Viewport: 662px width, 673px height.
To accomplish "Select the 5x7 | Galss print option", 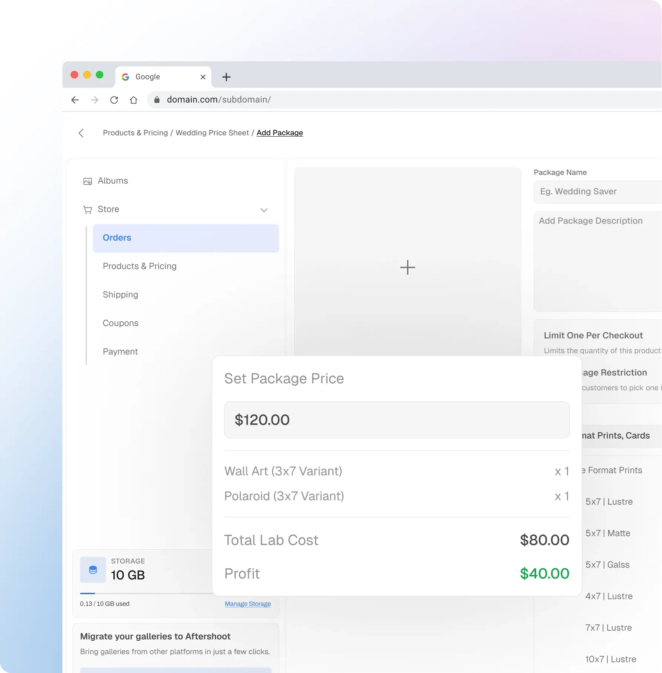I will 607,565.
